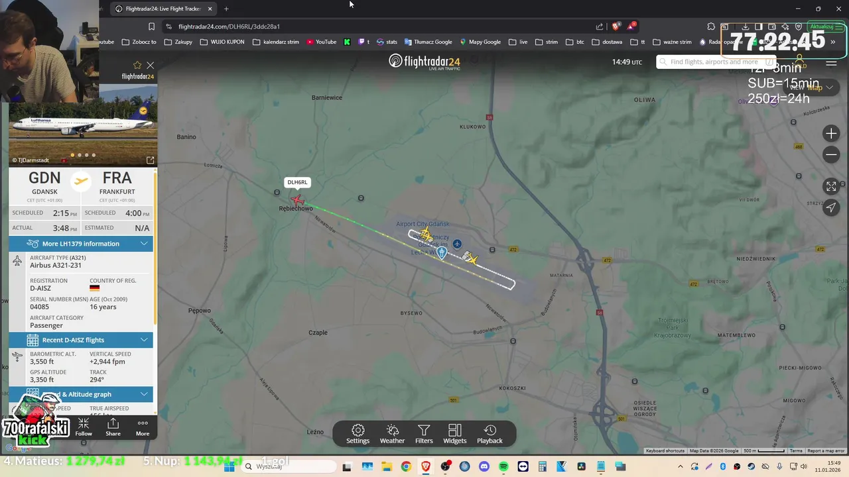
Task: Click the browser share icon in address bar
Action: (x=600, y=26)
